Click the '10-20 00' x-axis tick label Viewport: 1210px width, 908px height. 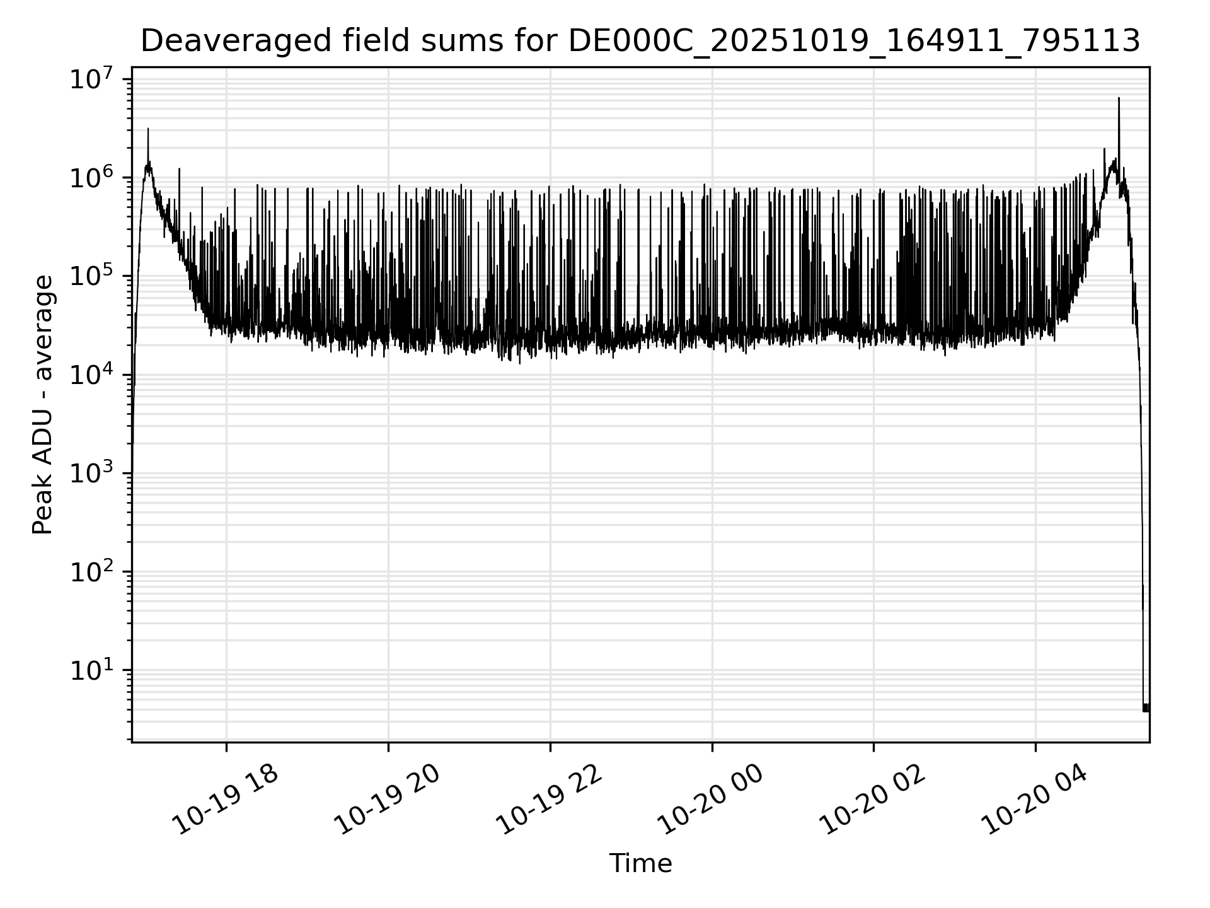(710, 800)
